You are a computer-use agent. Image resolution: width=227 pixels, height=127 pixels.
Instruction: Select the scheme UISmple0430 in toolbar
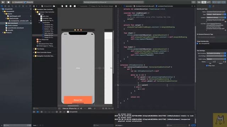pyautogui.click(x=17, y=2)
